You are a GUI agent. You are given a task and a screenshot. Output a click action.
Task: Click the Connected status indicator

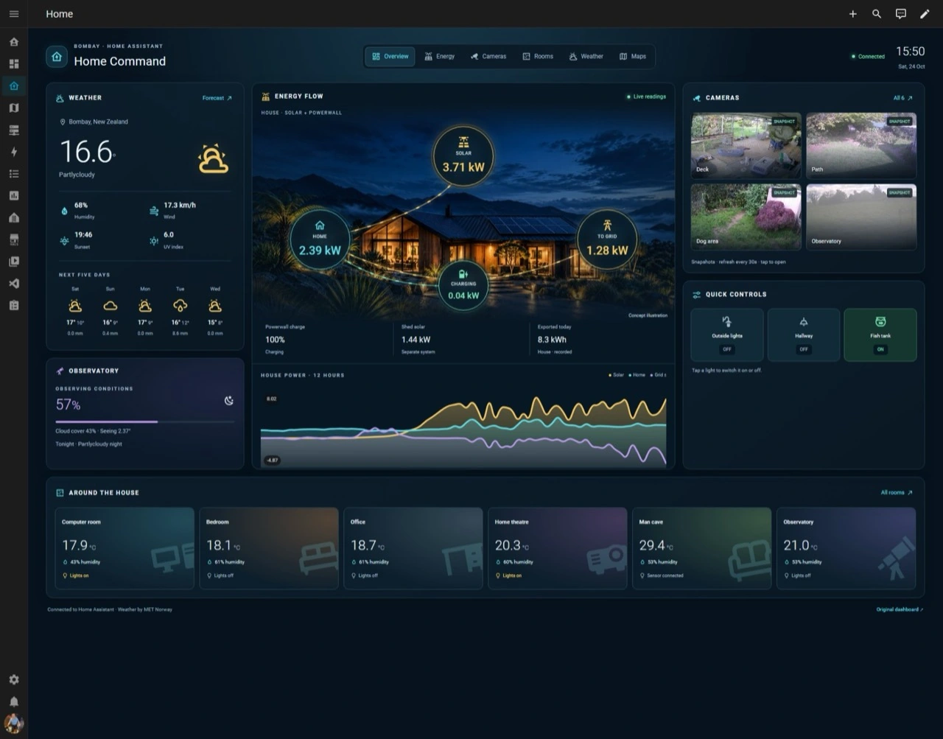tap(868, 57)
